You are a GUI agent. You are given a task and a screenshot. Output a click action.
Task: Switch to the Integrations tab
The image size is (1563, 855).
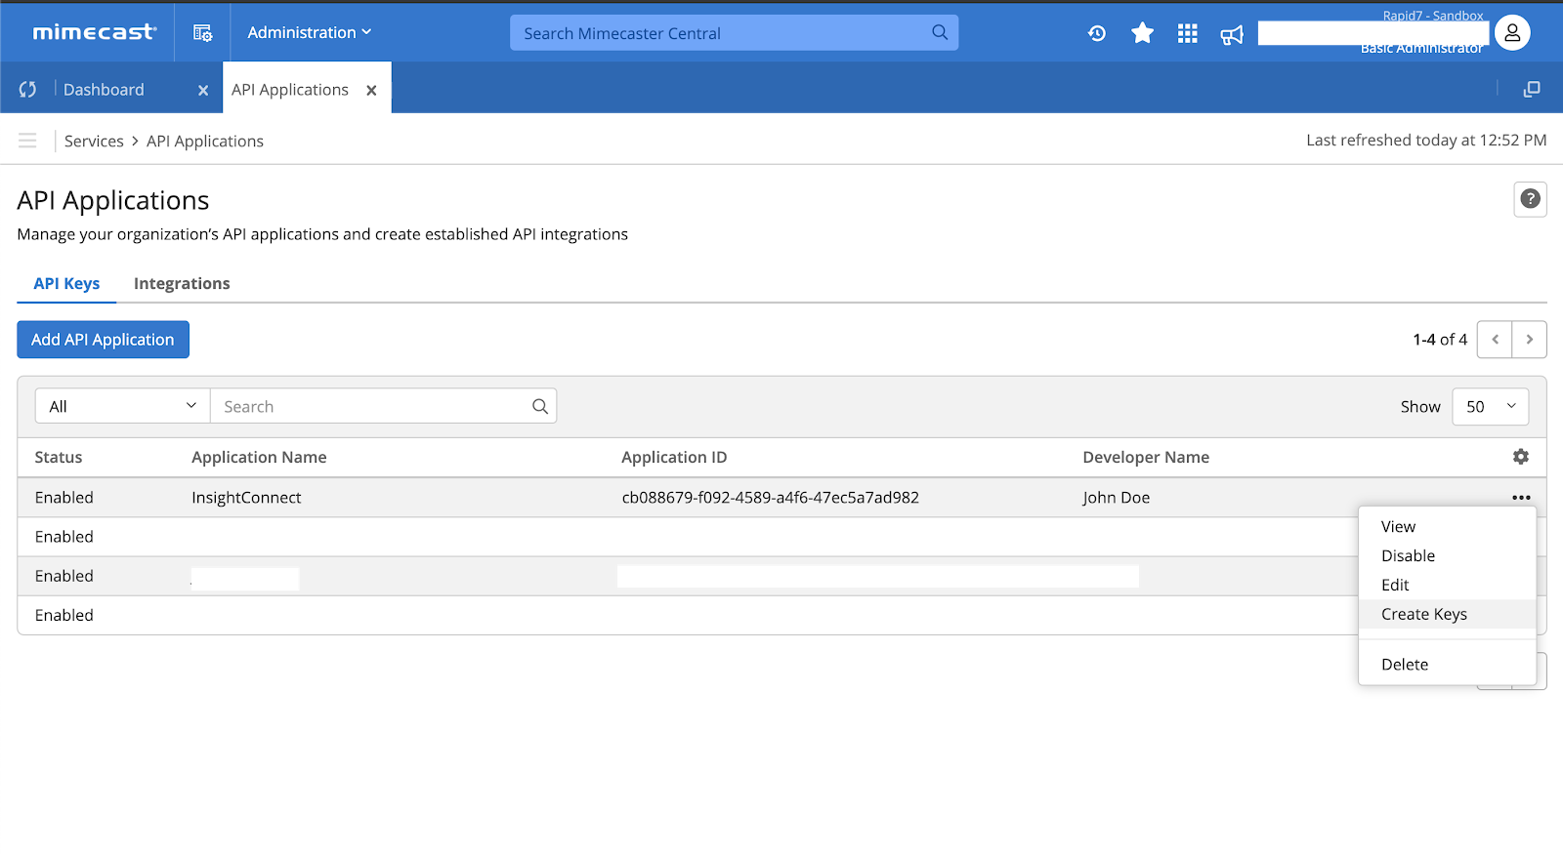pos(182,283)
